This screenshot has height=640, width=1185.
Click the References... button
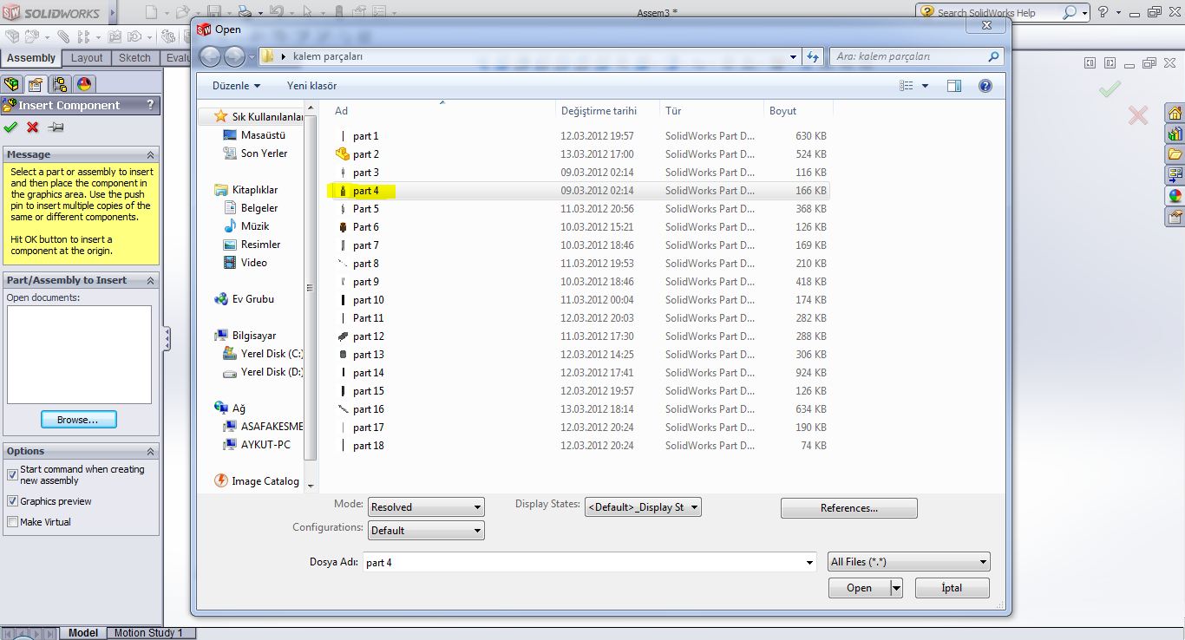tap(848, 508)
